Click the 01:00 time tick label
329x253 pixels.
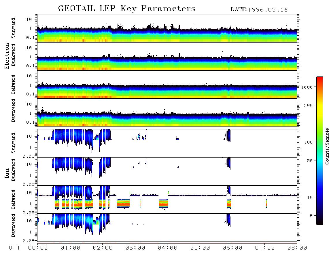71,248
